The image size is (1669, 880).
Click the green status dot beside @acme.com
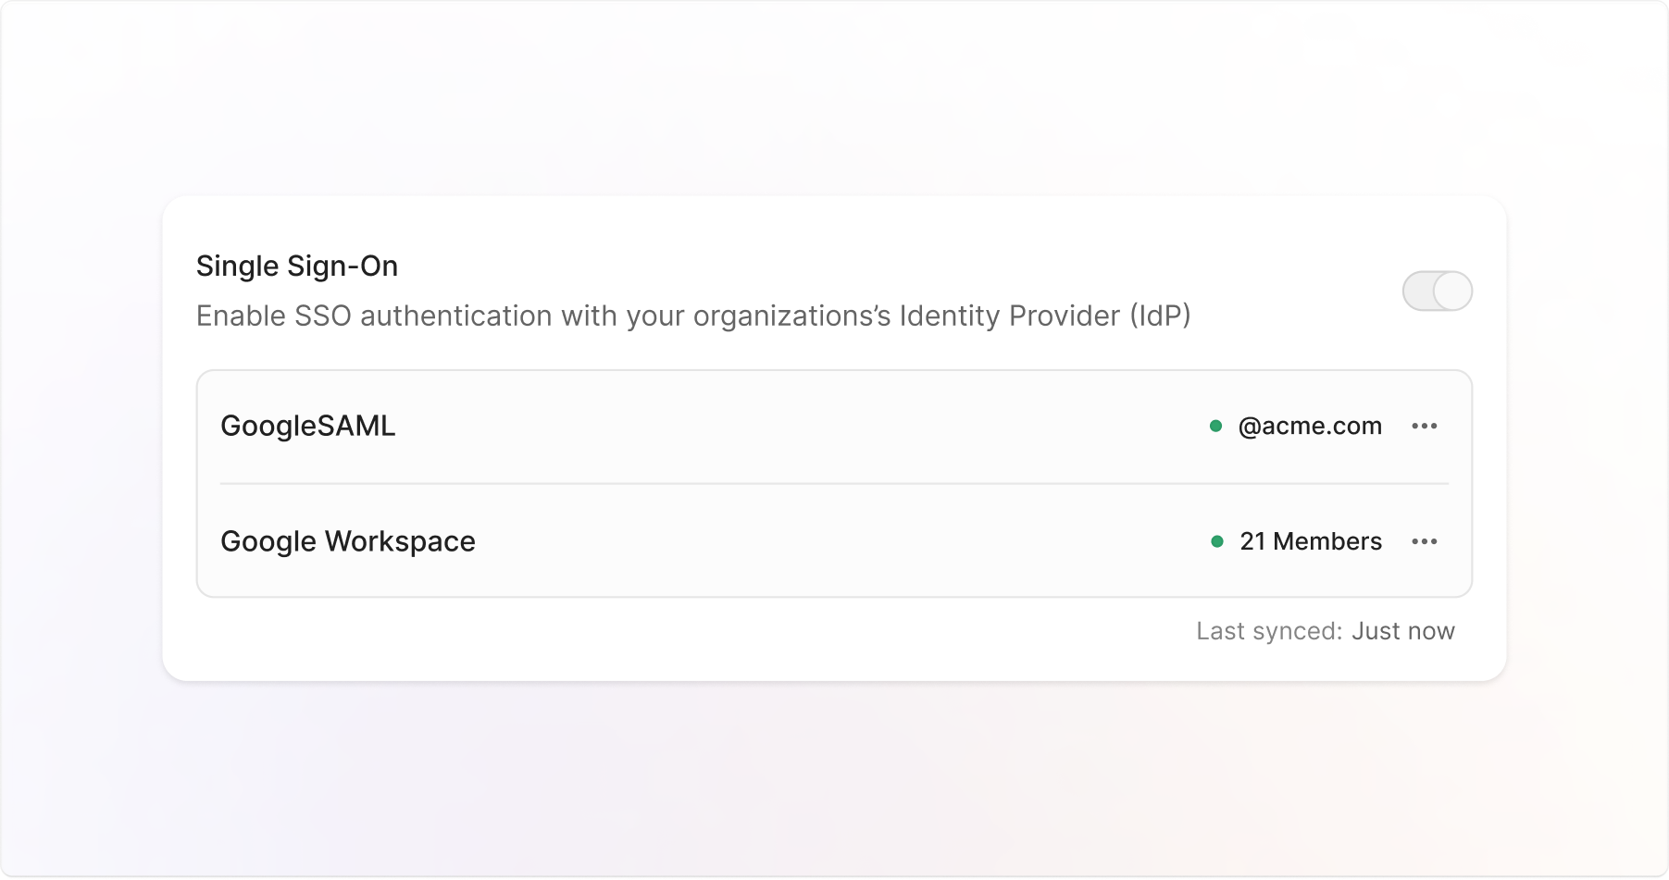[1216, 427]
